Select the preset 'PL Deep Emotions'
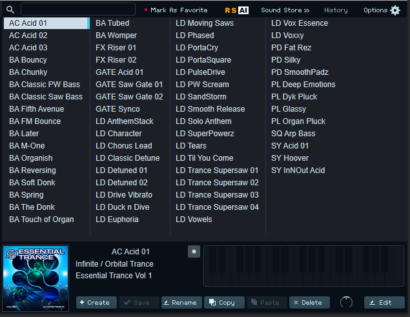 (x=303, y=85)
